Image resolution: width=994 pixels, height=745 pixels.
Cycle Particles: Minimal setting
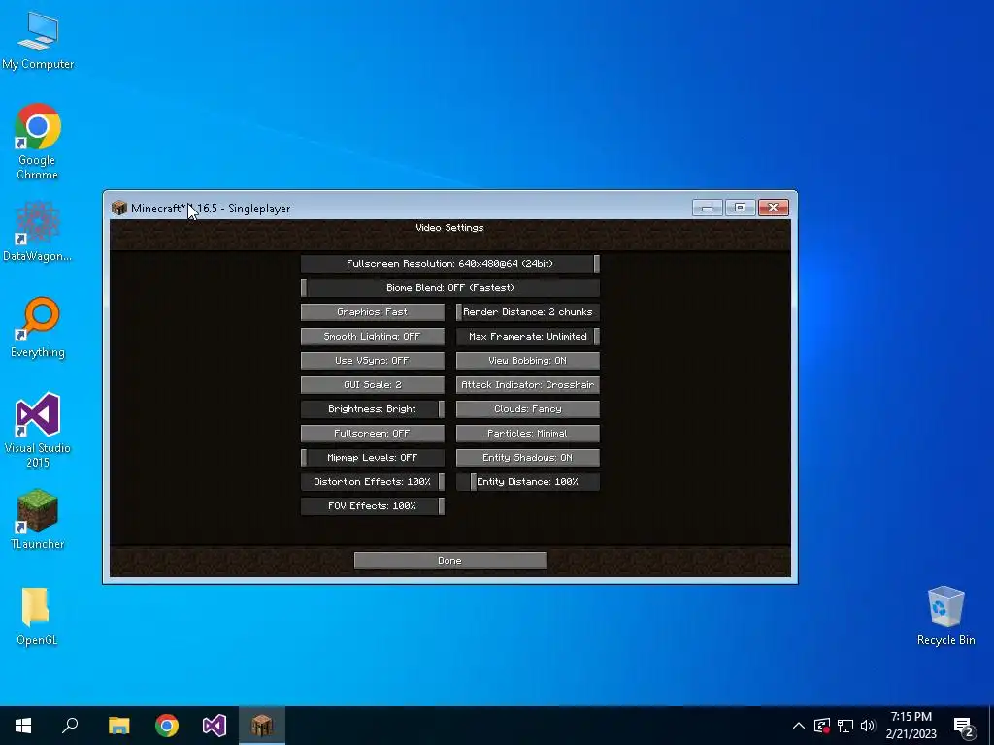[x=527, y=434]
